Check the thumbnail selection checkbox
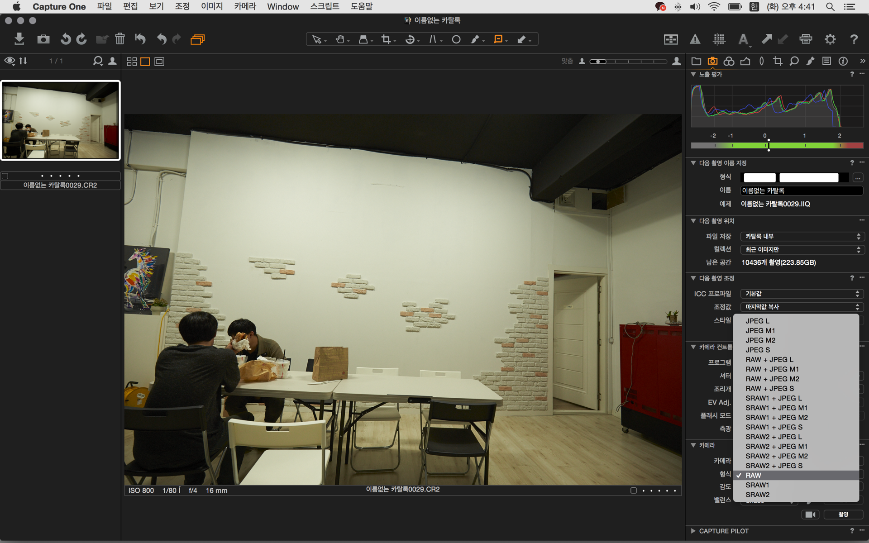Image resolution: width=869 pixels, height=543 pixels. coord(5,176)
